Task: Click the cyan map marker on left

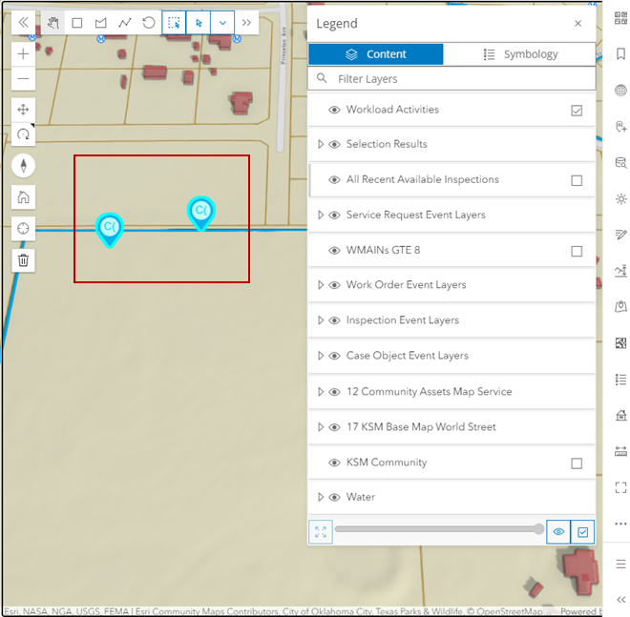Action: [x=110, y=228]
